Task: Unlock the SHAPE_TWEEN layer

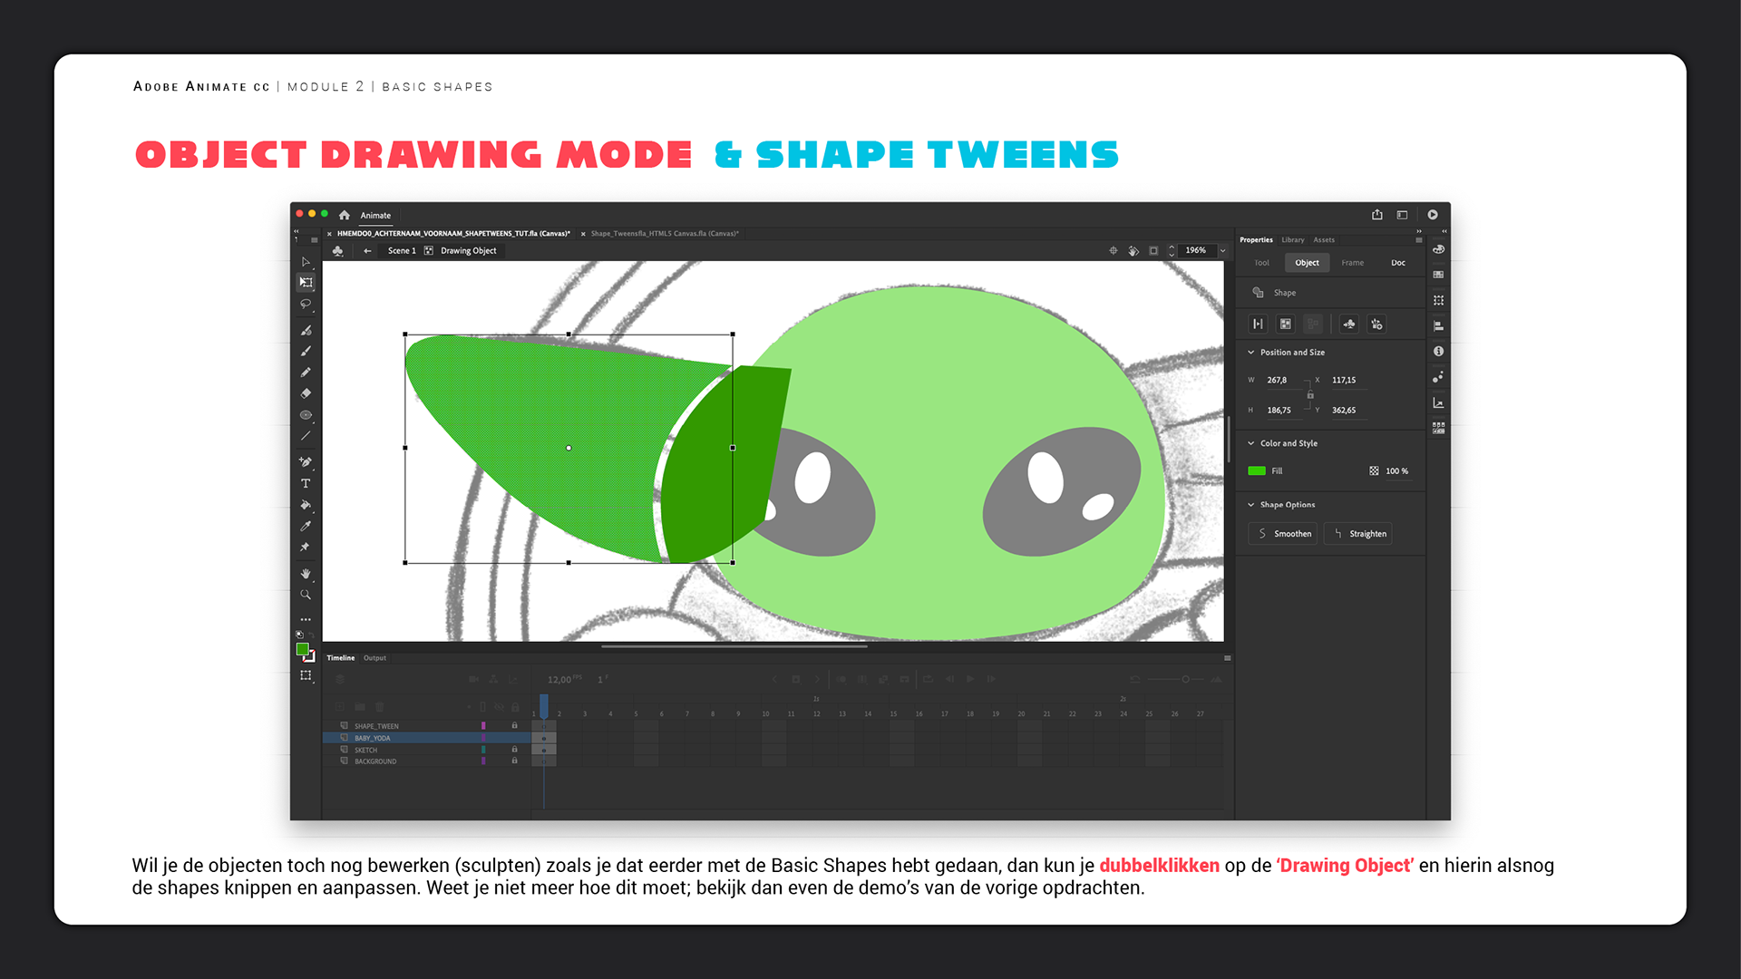Action: click(x=514, y=726)
